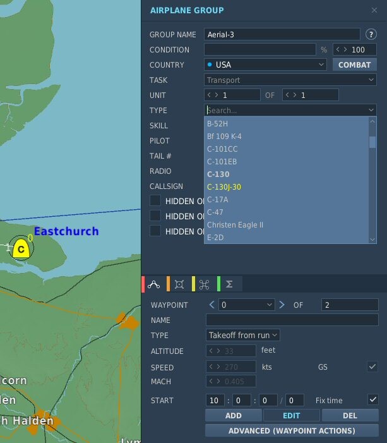Click the DEL waypoint button

pos(350,416)
